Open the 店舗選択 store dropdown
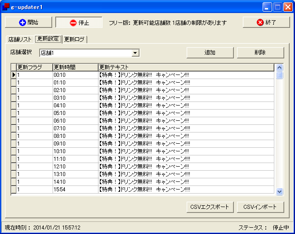Screen dimensions: 295x234 pos(135,53)
